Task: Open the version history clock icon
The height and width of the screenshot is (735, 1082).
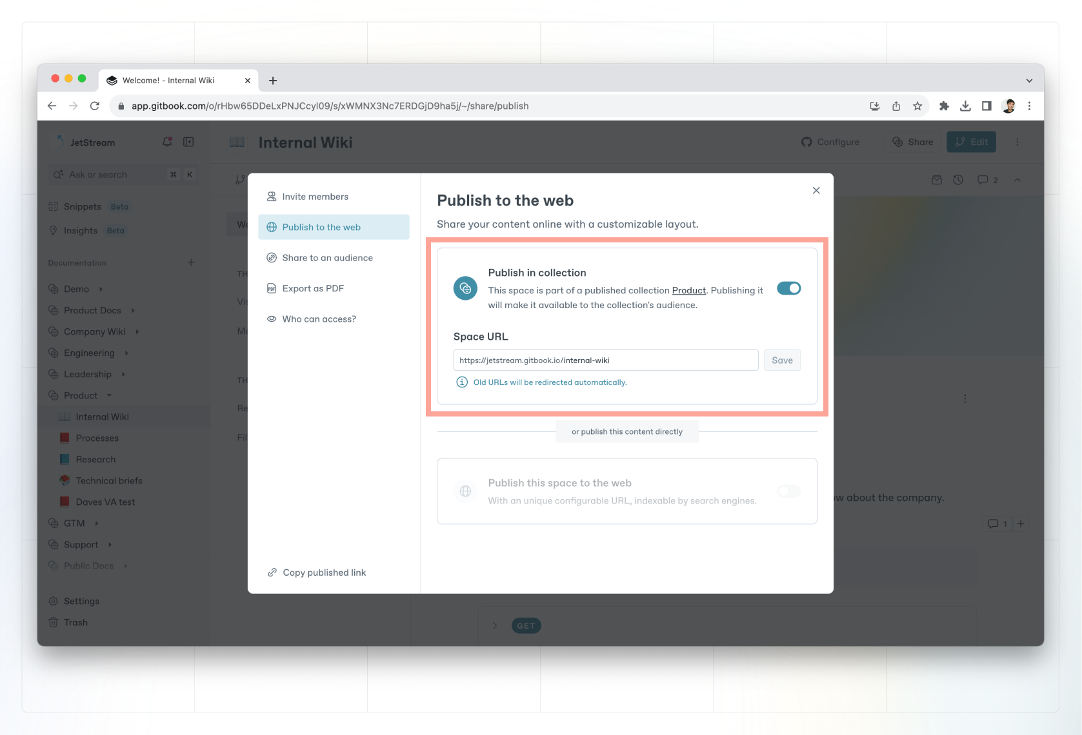Action: (x=958, y=180)
